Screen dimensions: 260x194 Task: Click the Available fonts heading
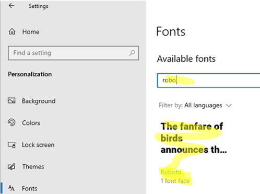[186, 59]
